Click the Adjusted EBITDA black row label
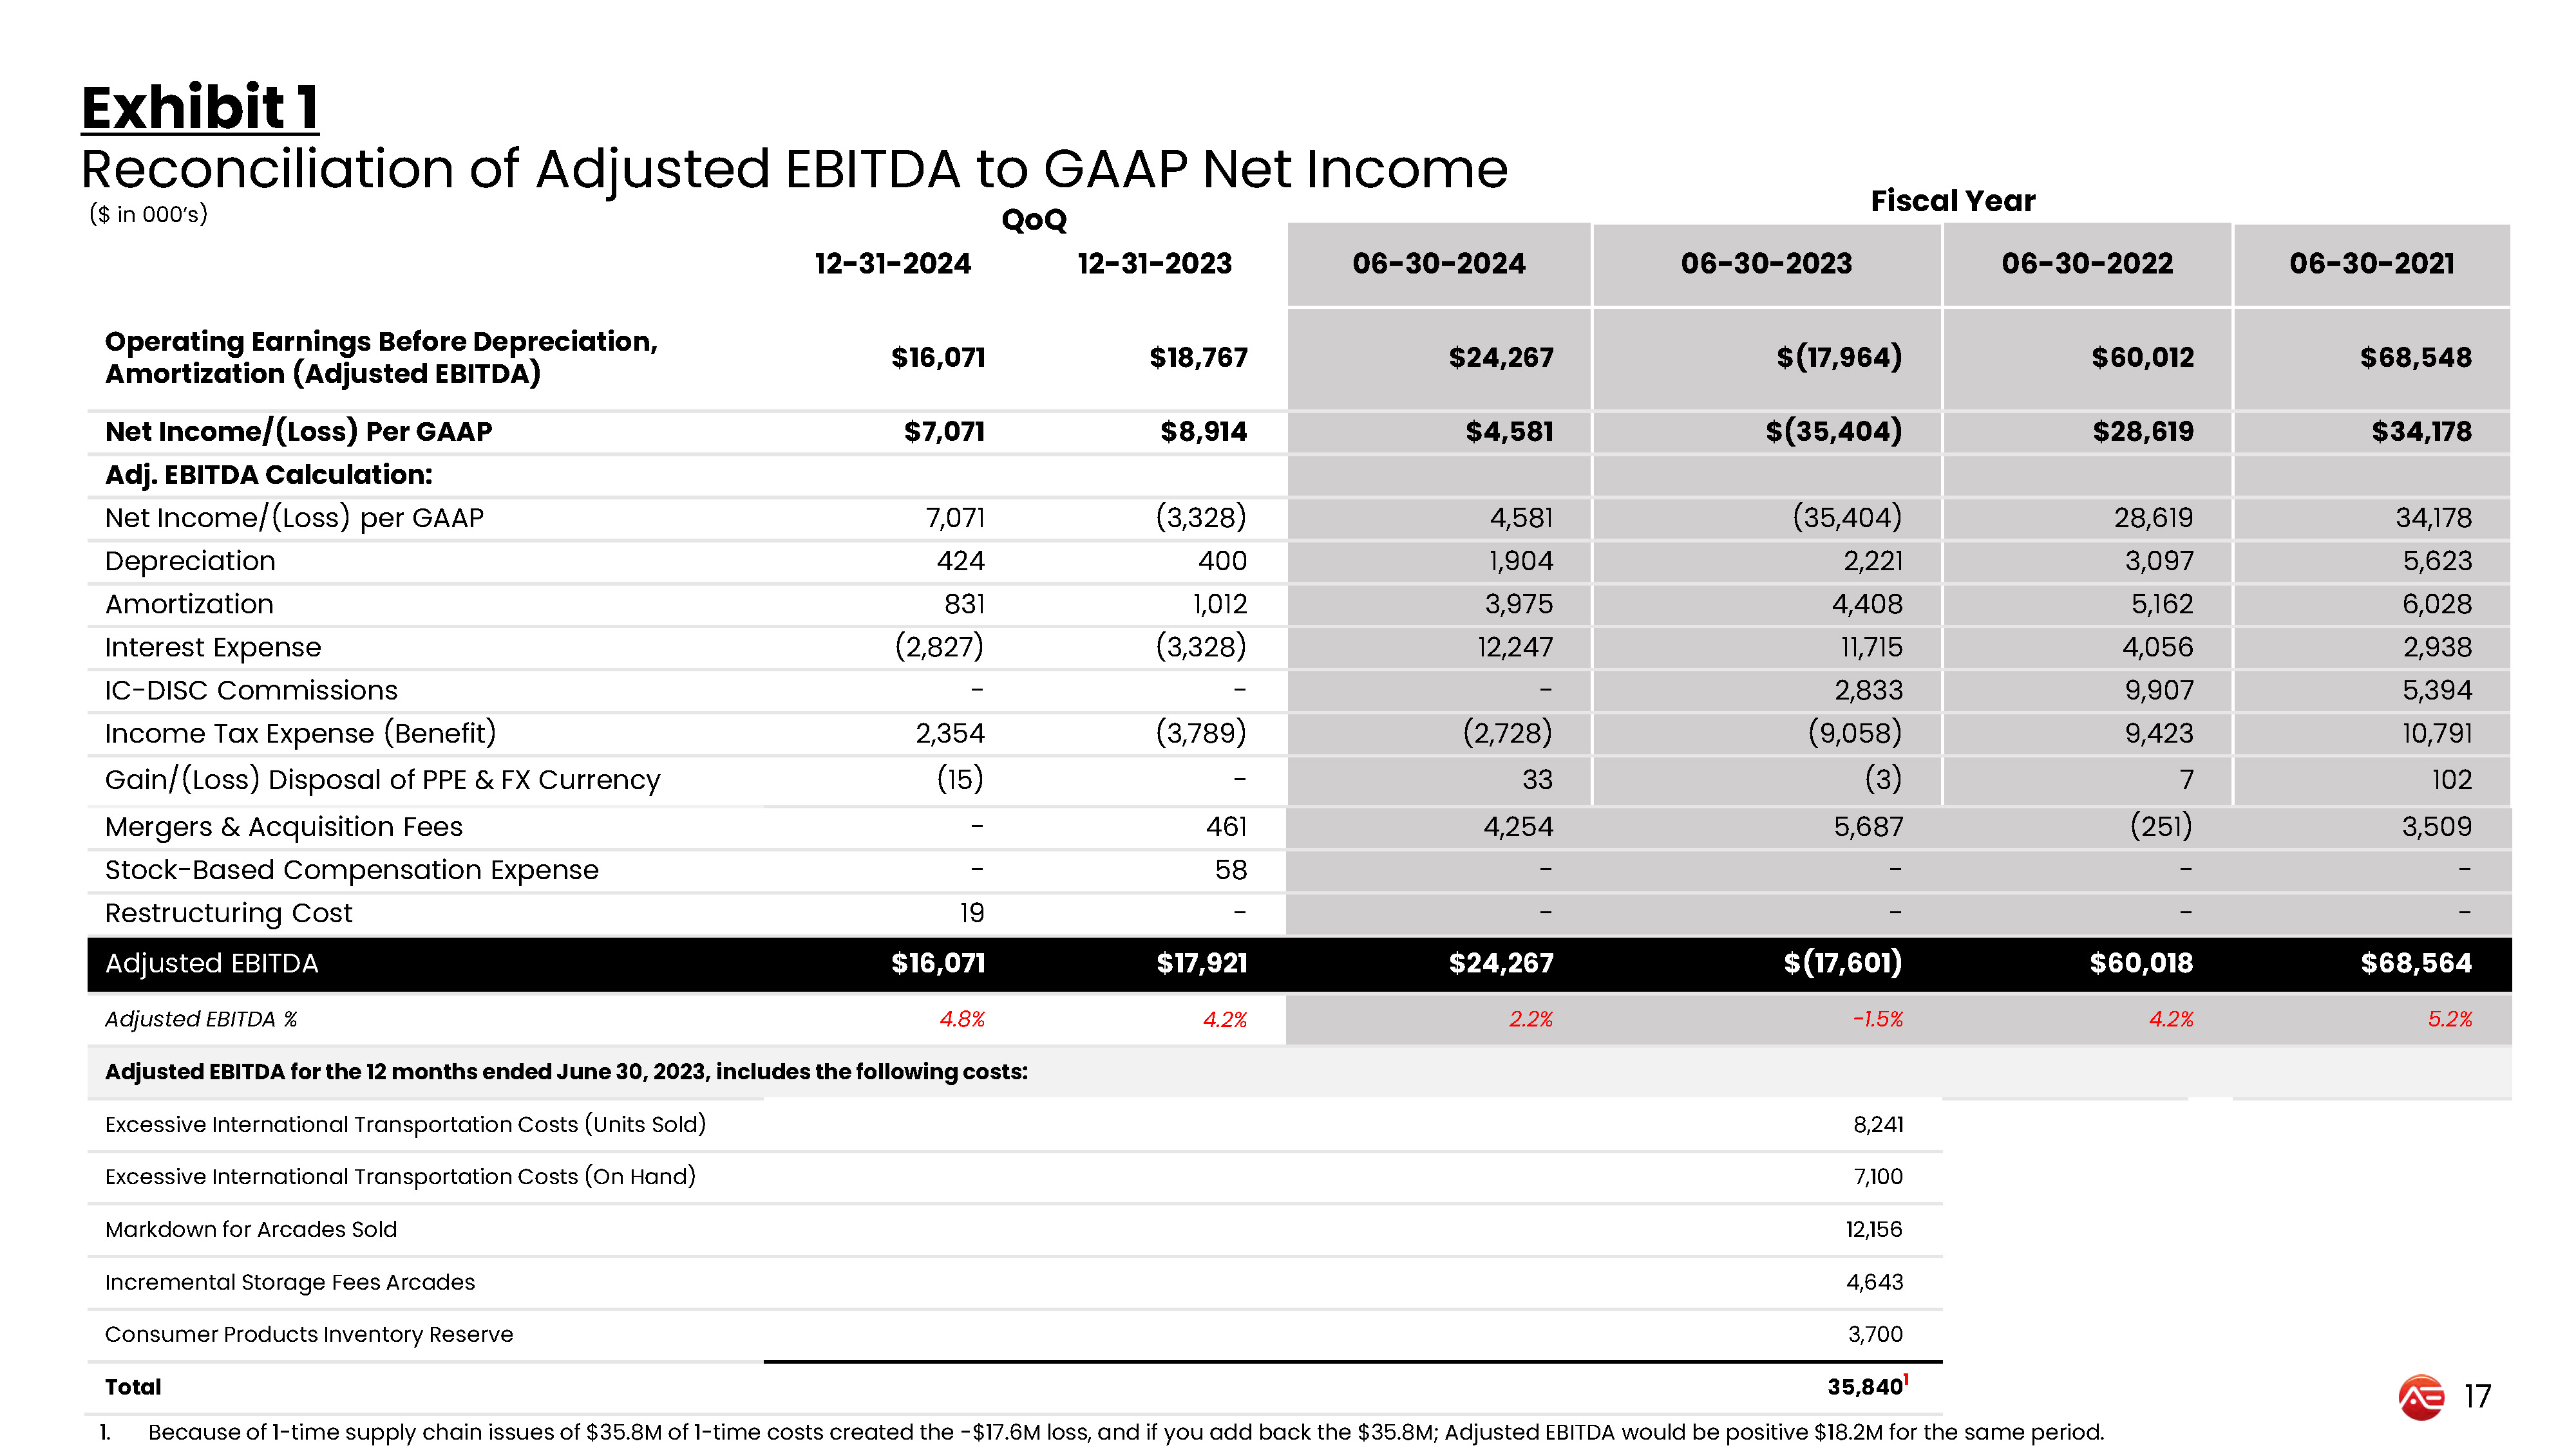Screen dimensions: 2576x1448 click(x=211, y=963)
